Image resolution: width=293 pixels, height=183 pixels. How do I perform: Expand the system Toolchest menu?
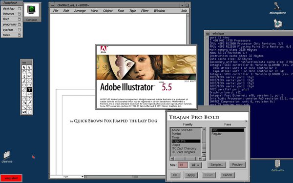(12, 29)
